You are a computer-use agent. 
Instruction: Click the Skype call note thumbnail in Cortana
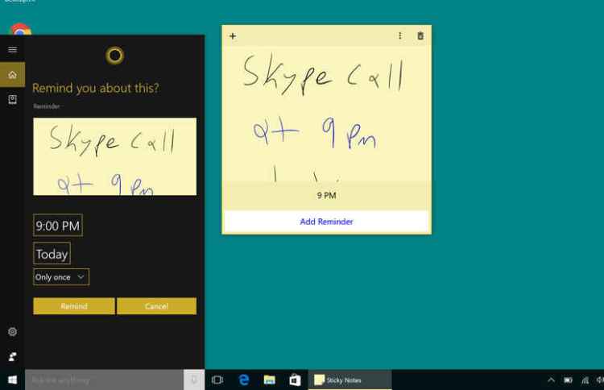[115, 156]
